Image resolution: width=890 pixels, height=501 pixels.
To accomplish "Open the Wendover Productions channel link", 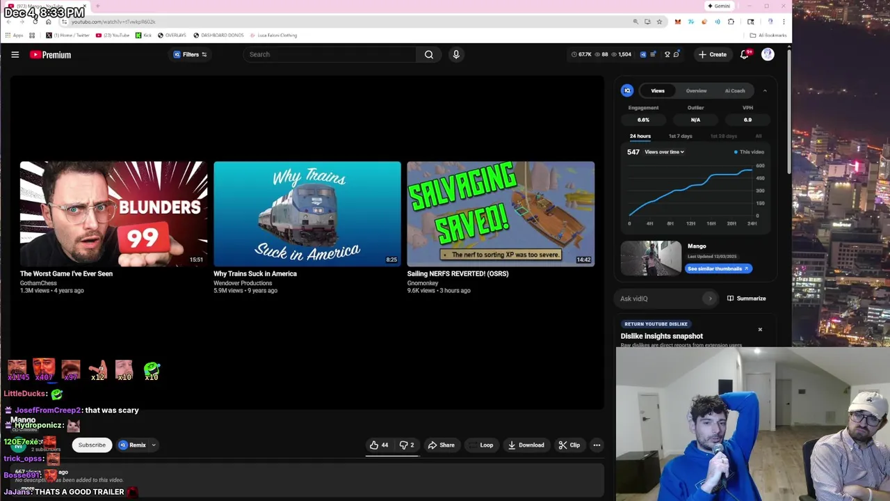I will pos(243,283).
